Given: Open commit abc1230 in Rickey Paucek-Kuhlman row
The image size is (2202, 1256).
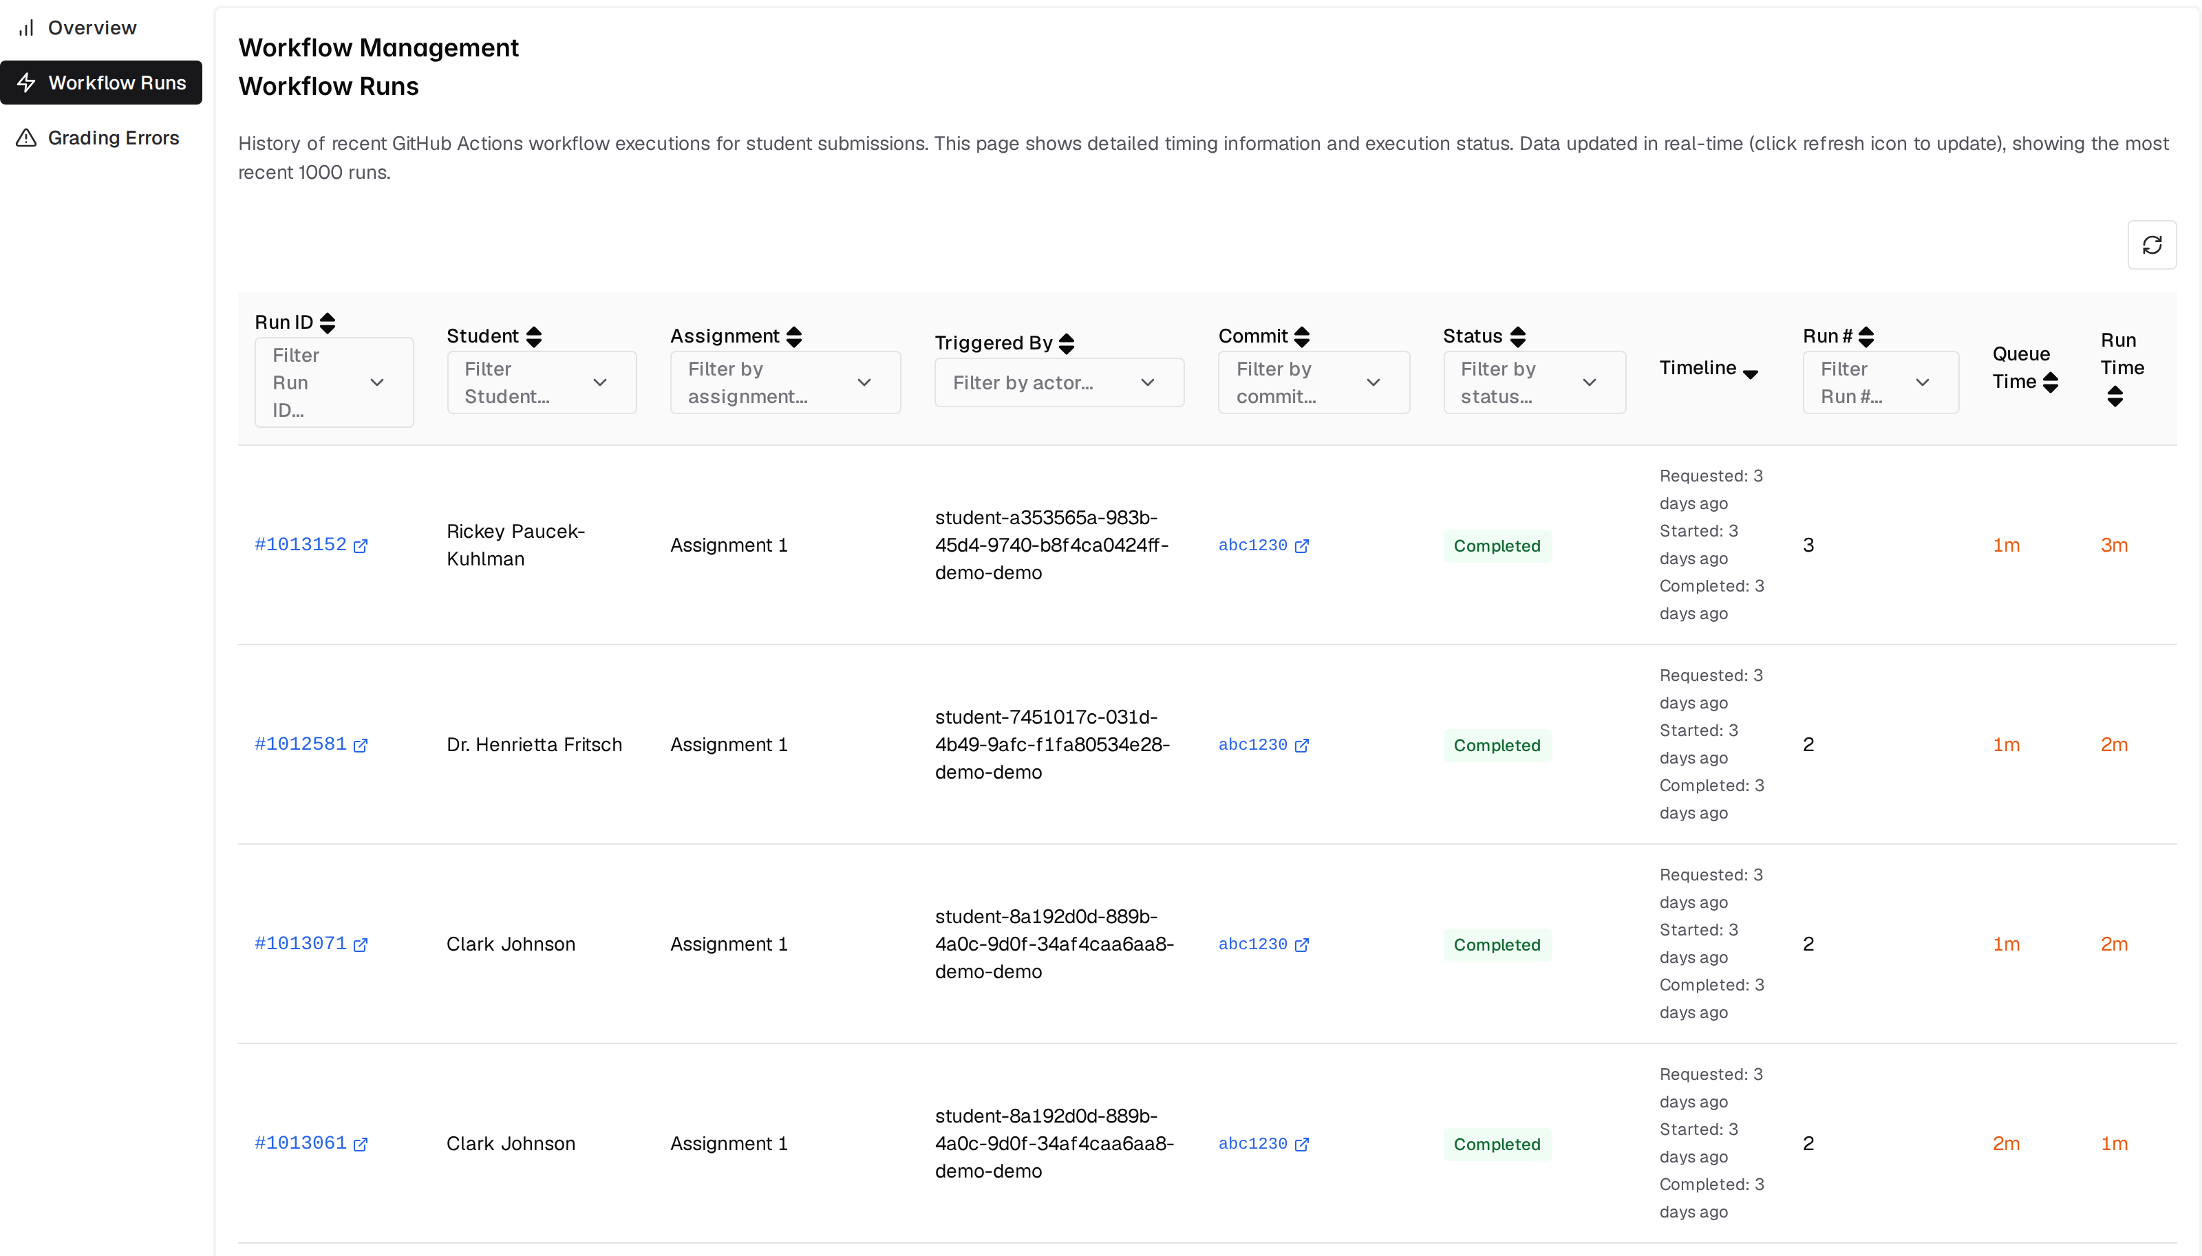Looking at the screenshot, I should (x=1253, y=545).
